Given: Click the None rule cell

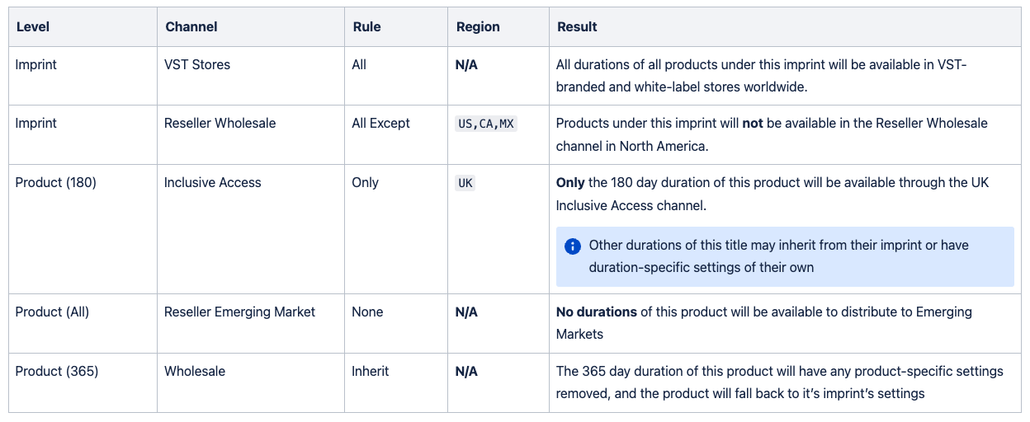Looking at the screenshot, I should coord(396,324).
